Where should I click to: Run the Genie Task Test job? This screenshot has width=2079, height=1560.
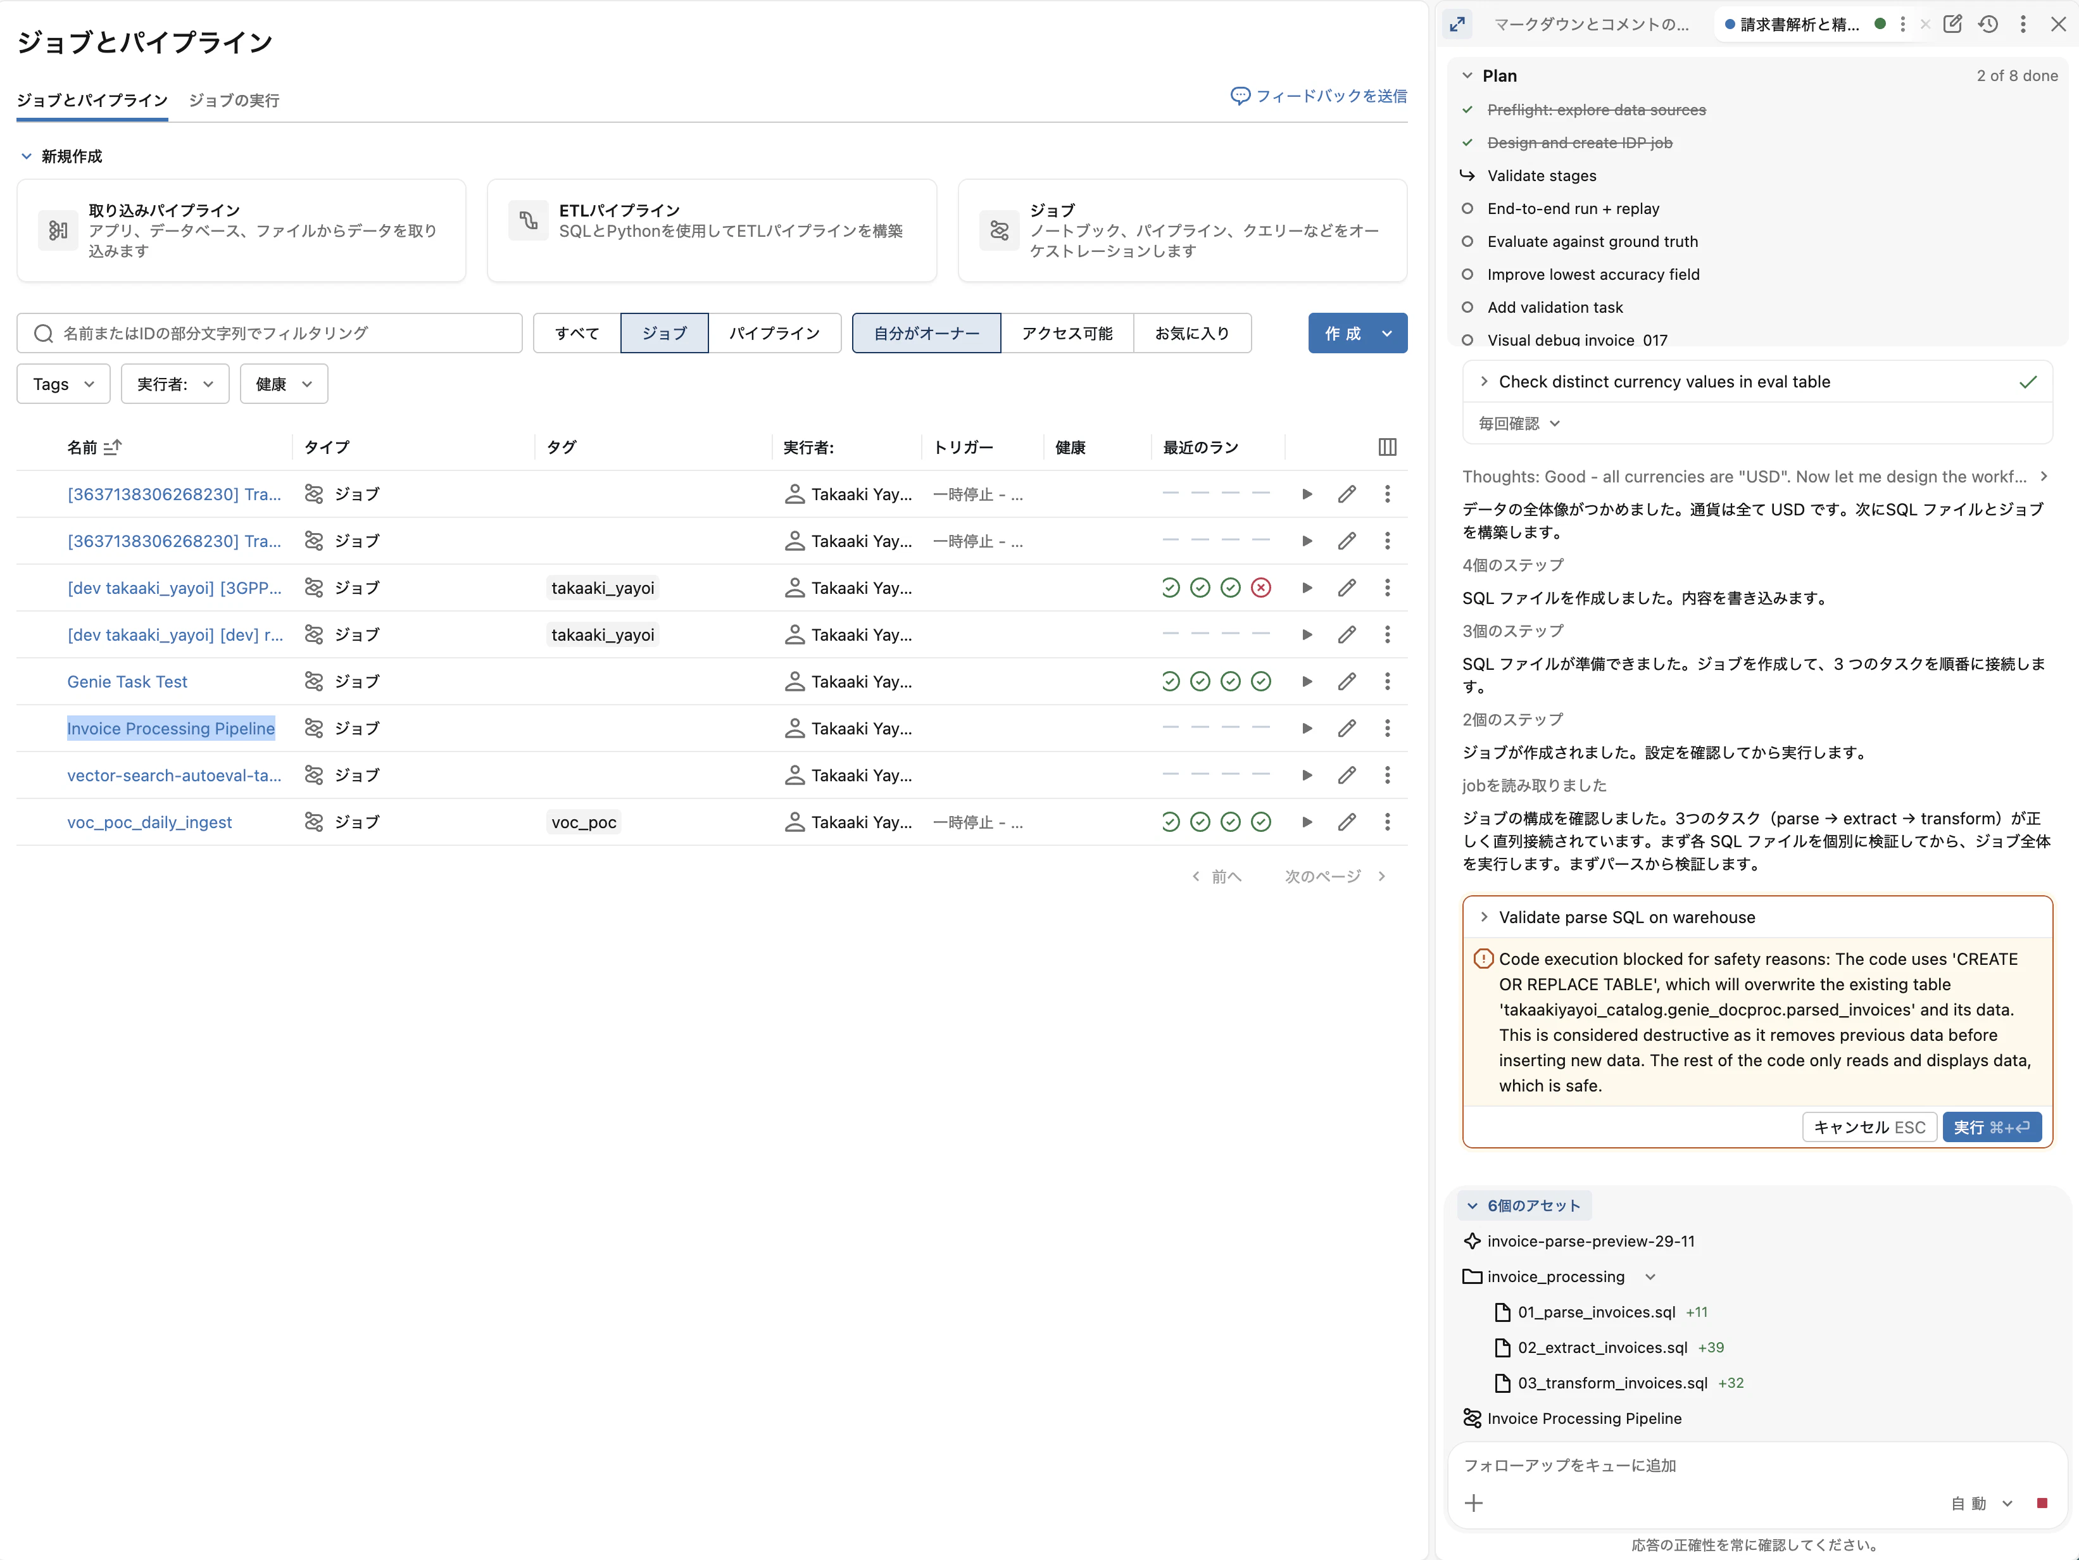[1307, 681]
